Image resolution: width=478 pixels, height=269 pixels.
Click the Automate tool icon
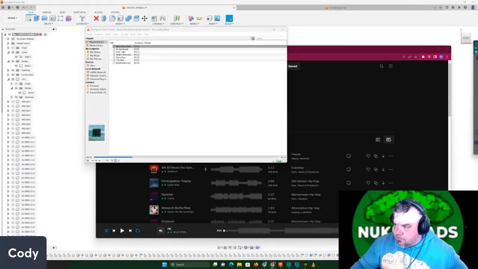[x=82, y=18]
